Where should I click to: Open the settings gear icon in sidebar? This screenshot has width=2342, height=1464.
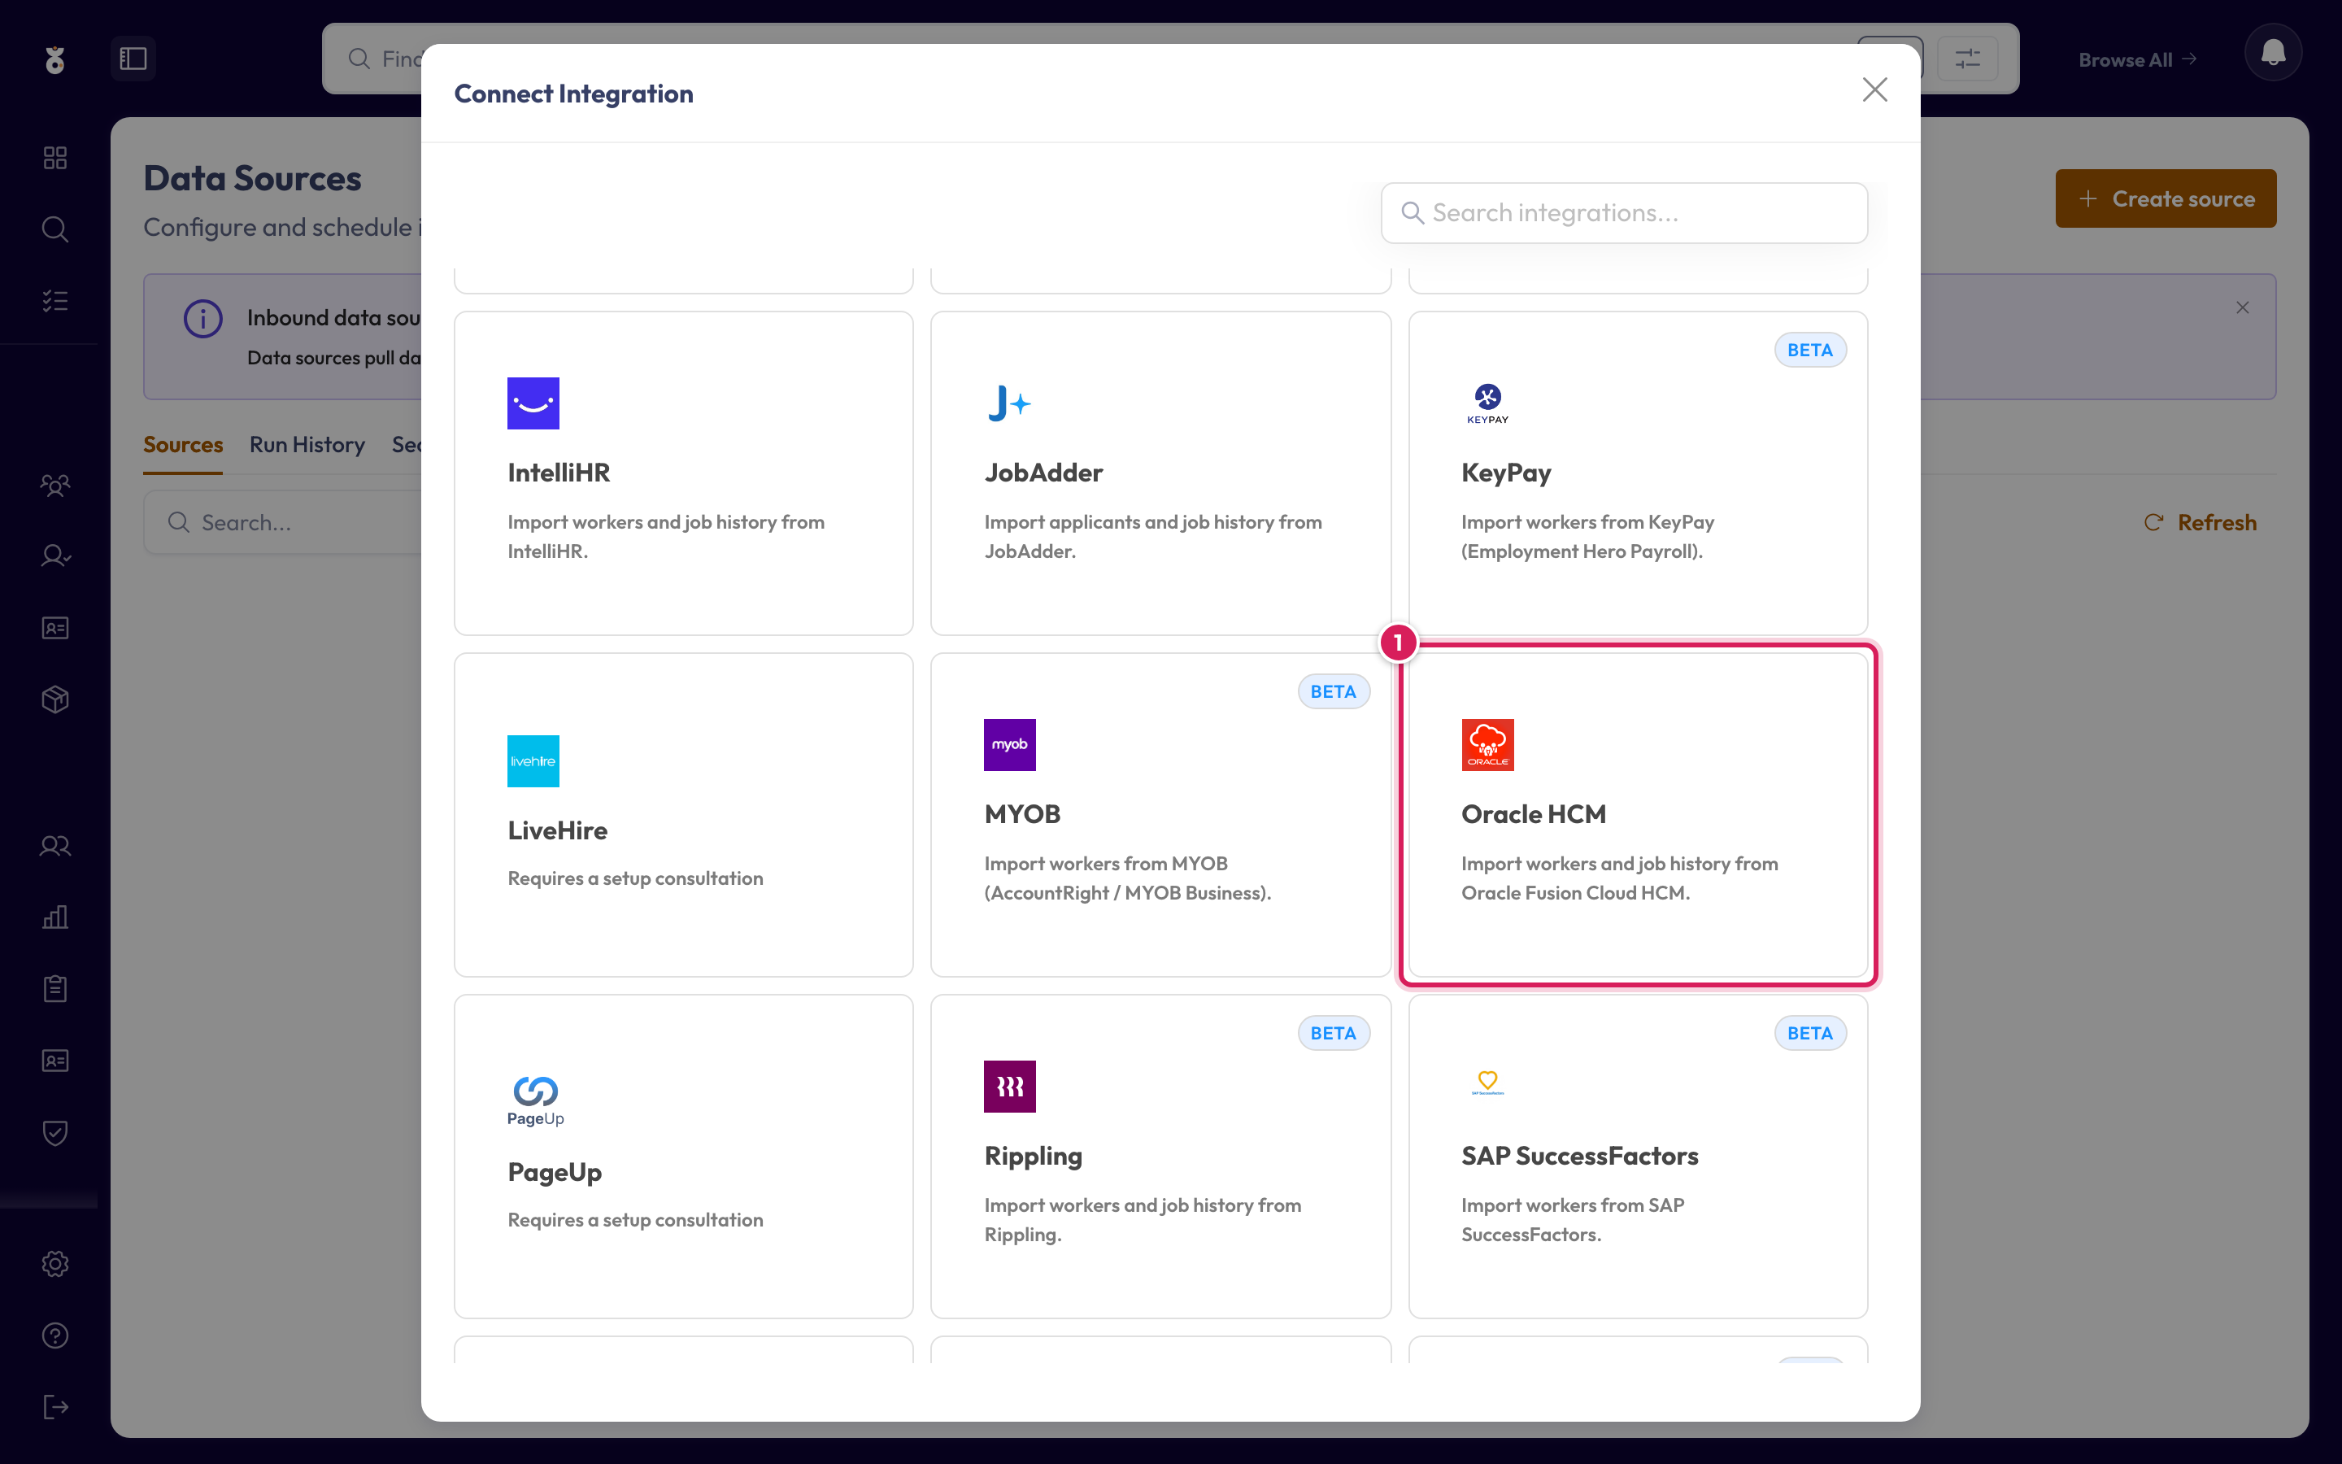click(55, 1264)
